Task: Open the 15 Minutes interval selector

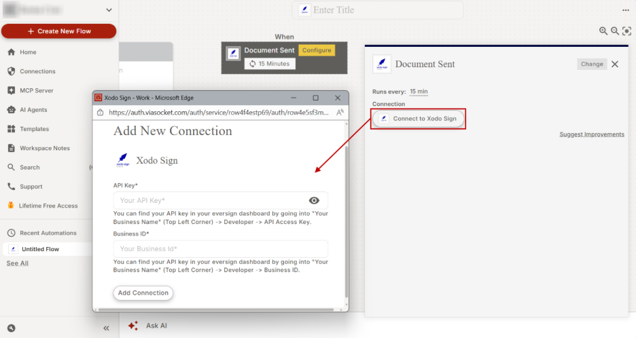Action: (270, 64)
